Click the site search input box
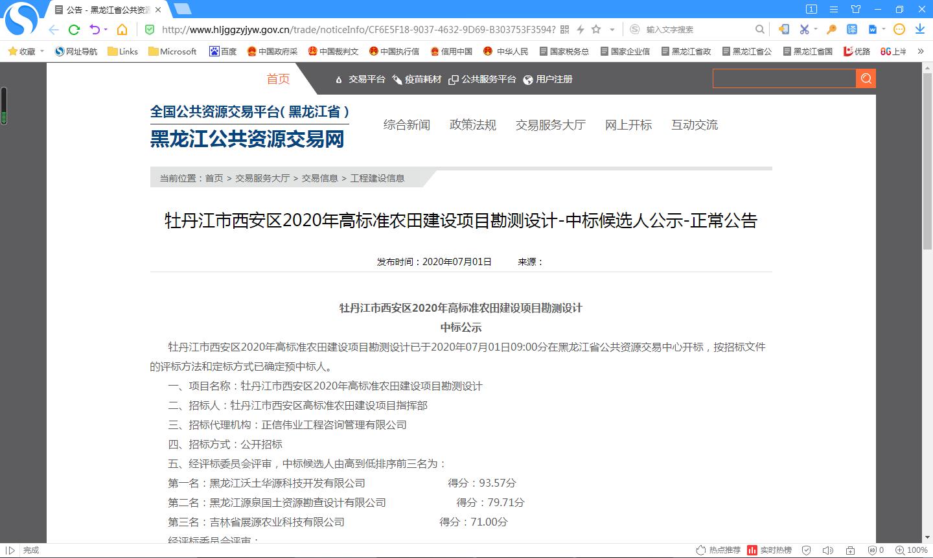This screenshot has height=558, width=933. click(784, 79)
